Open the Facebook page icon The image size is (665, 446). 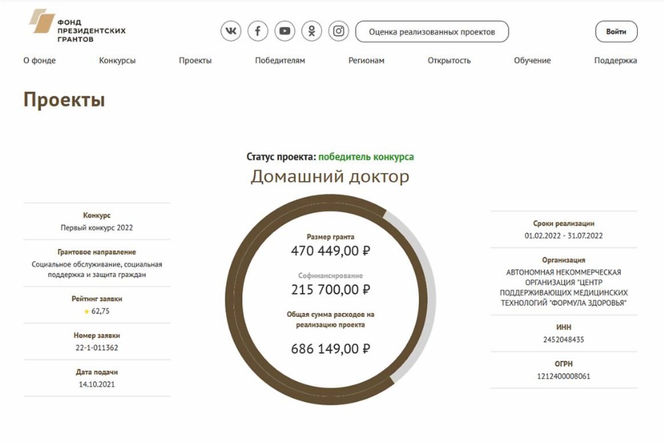(x=258, y=31)
